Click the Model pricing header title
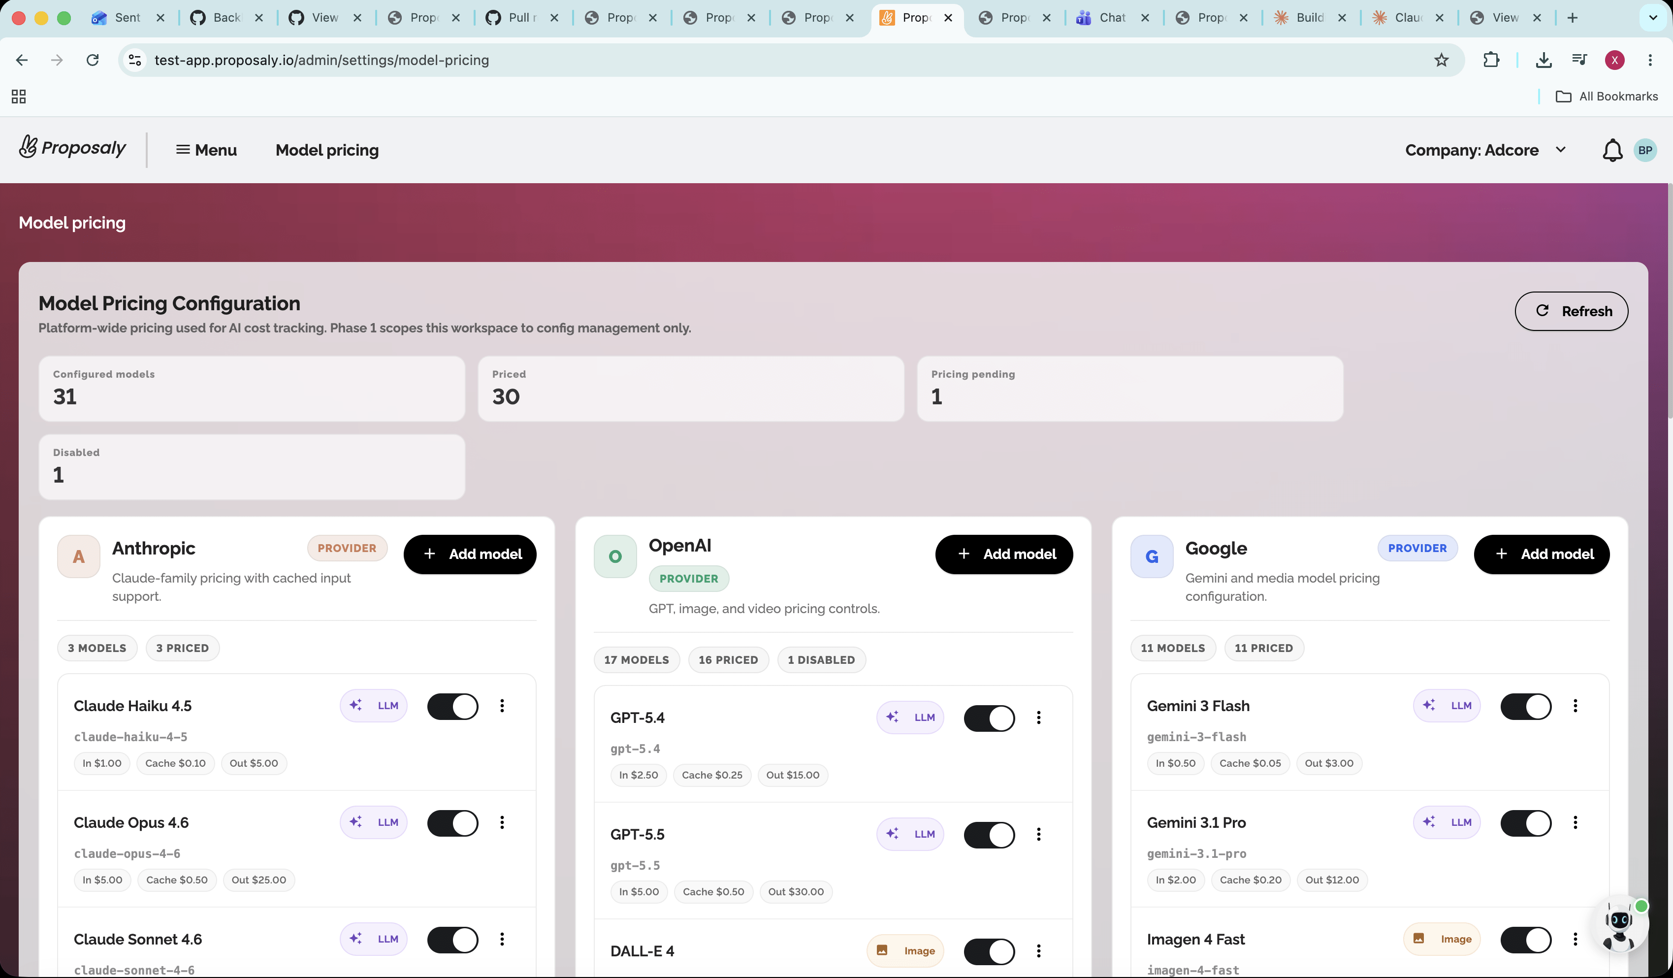This screenshot has width=1673, height=978. click(x=327, y=150)
